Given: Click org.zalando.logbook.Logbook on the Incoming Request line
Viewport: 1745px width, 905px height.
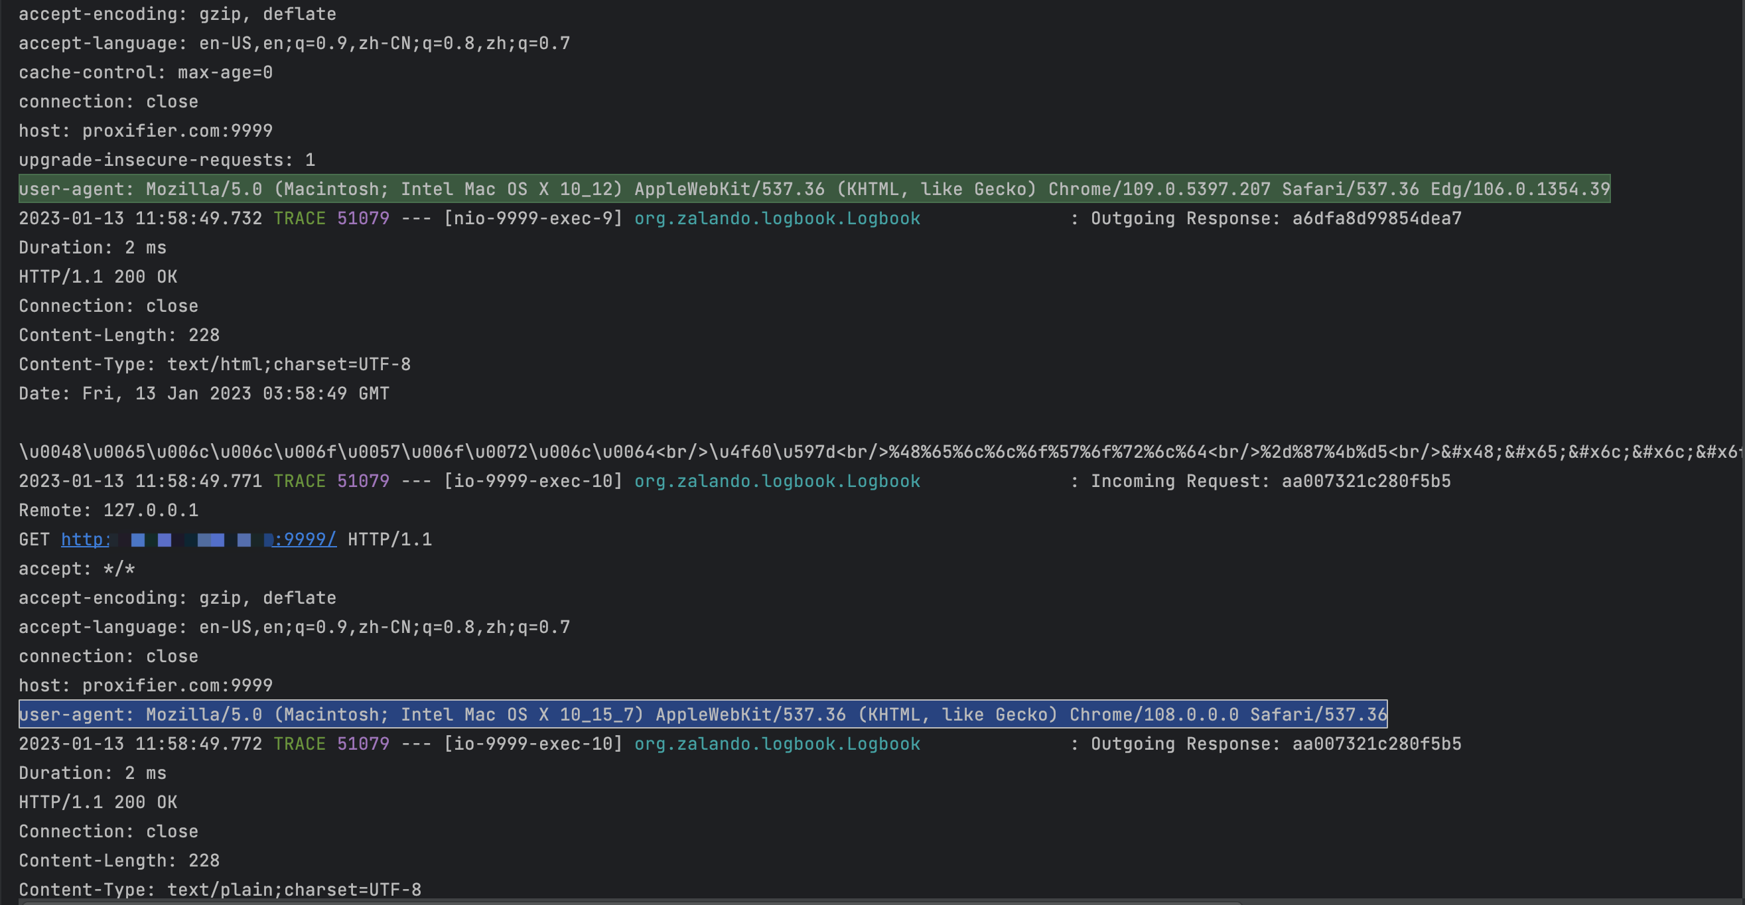Looking at the screenshot, I should [776, 481].
